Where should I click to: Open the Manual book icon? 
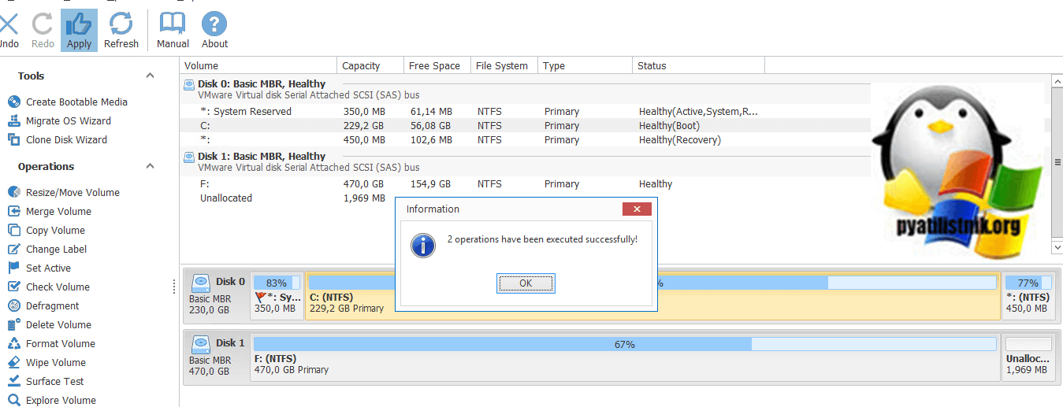point(173,24)
